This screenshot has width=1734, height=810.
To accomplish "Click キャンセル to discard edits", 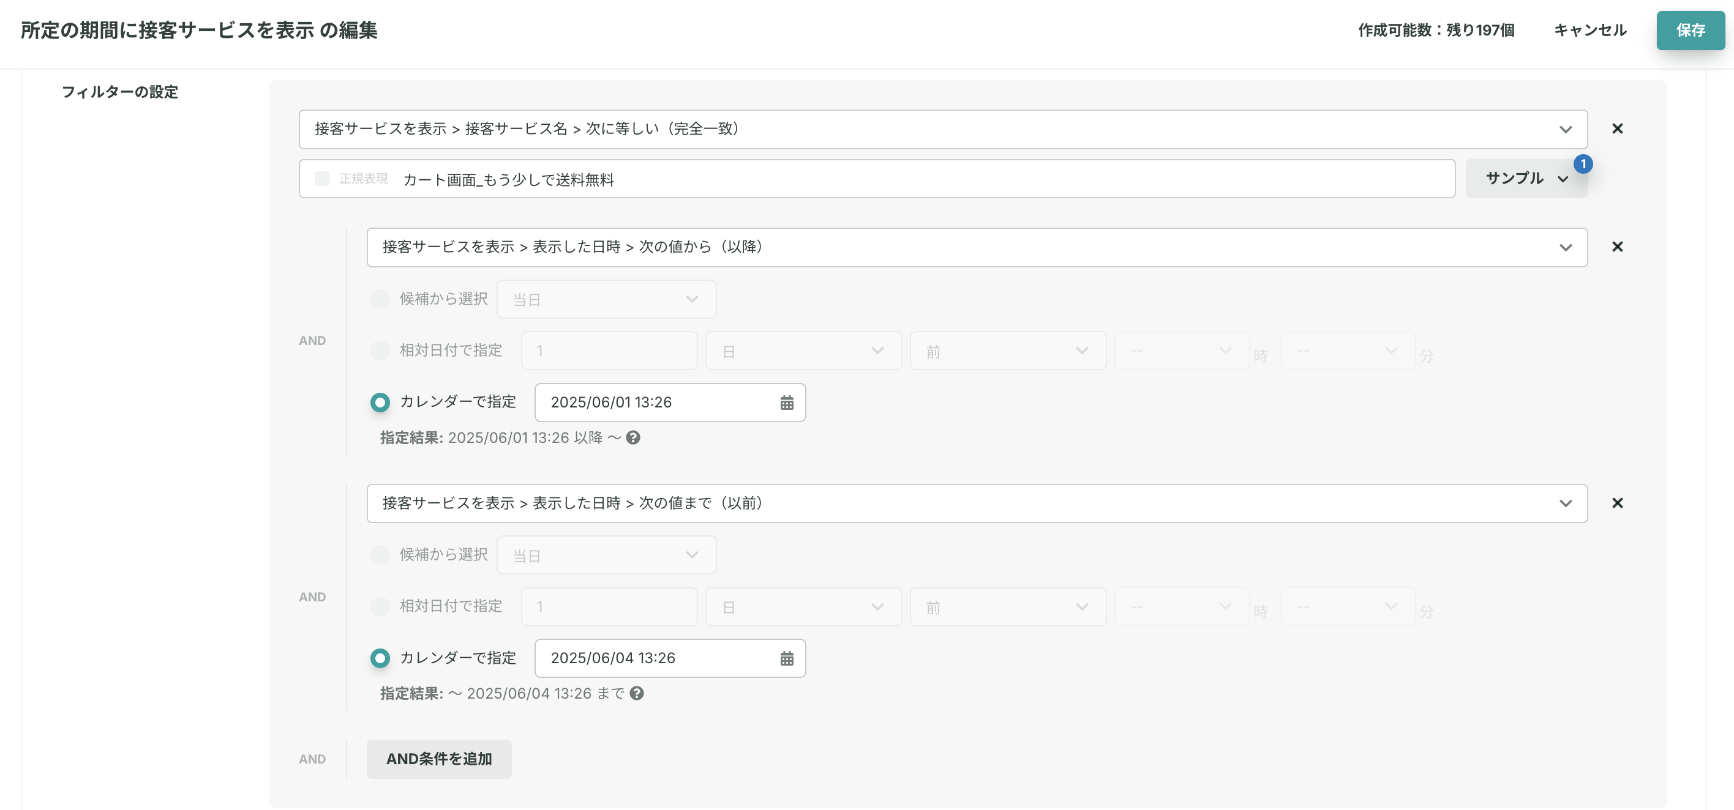I will pos(1590,30).
